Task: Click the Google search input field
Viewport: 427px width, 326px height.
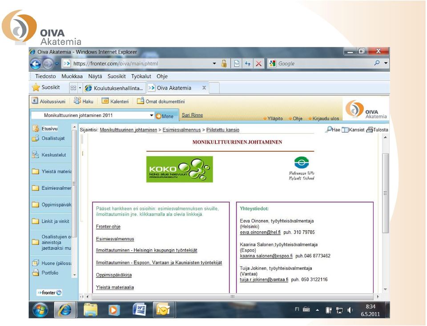Action: coord(324,64)
